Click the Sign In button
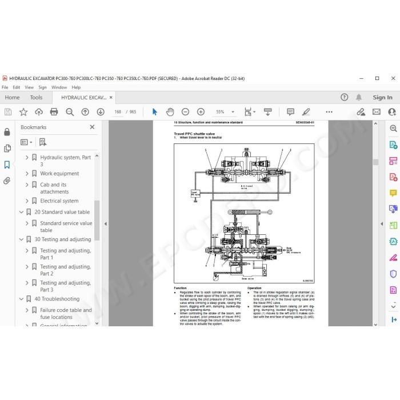 click(x=382, y=97)
